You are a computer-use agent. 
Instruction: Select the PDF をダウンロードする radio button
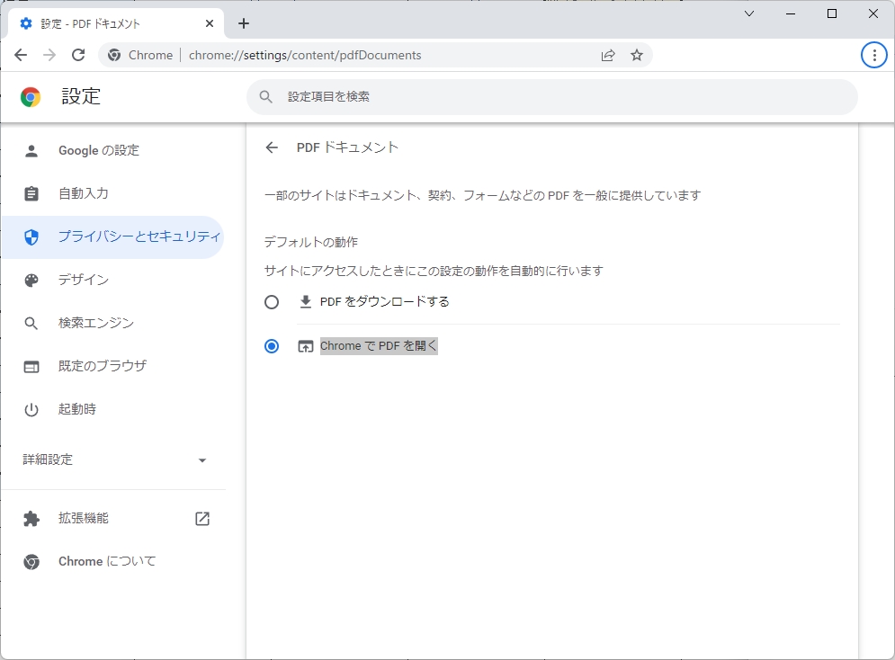[x=272, y=302]
